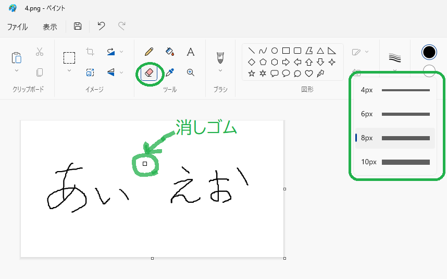Click the save floppy disk icon

coord(78,26)
